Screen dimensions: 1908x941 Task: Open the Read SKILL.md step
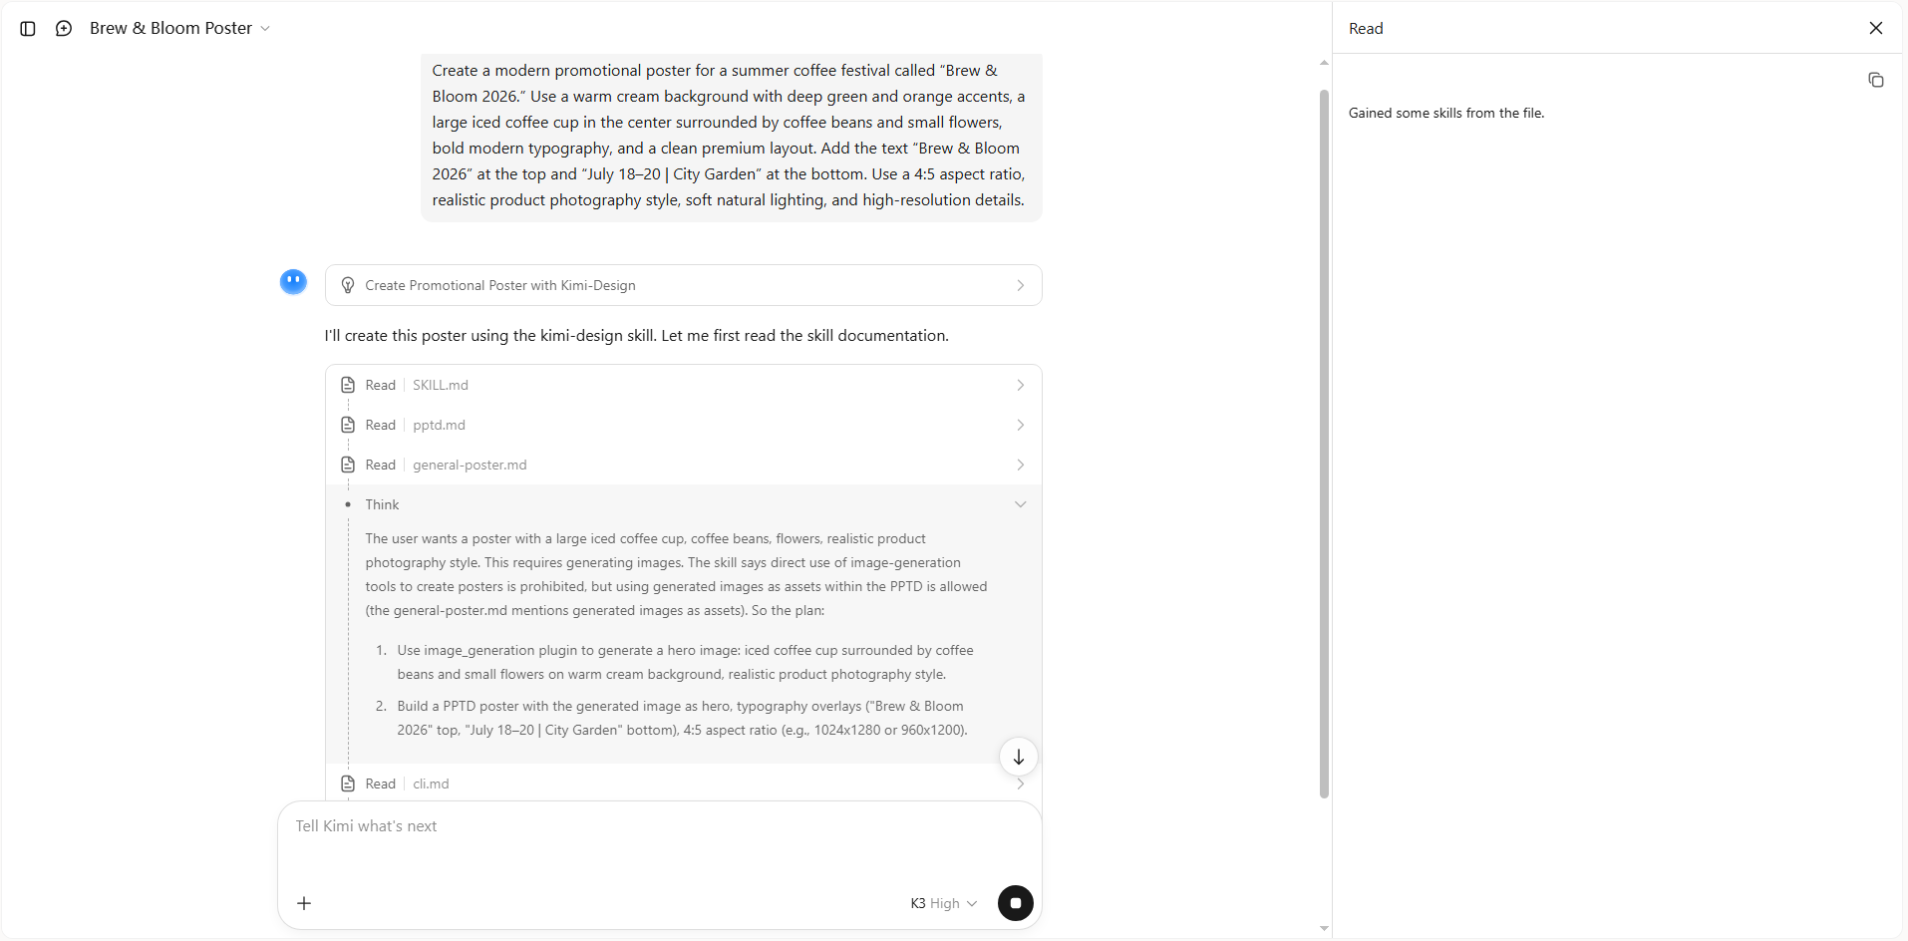coord(683,385)
